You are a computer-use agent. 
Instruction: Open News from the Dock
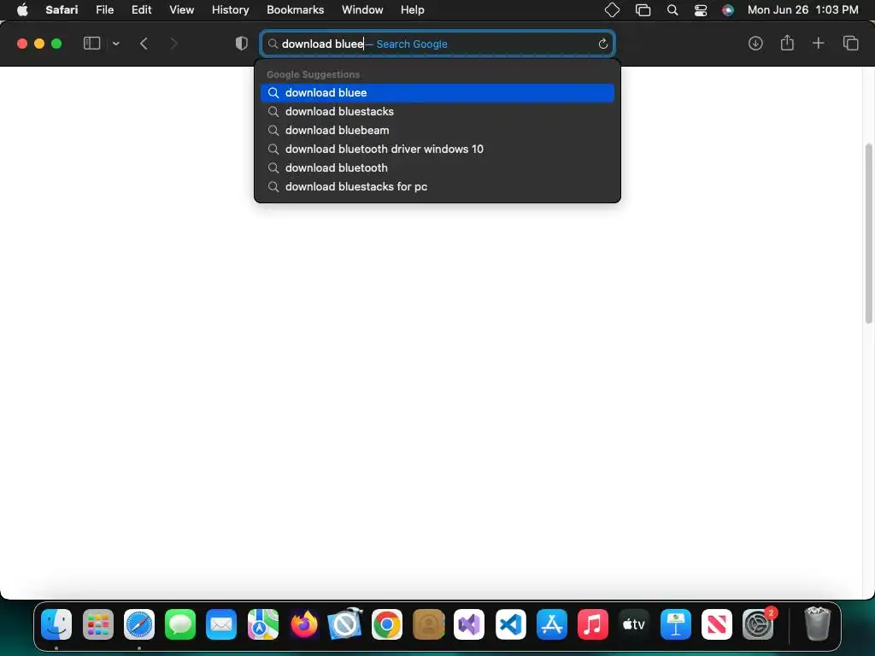pyautogui.click(x=717, y=624)
